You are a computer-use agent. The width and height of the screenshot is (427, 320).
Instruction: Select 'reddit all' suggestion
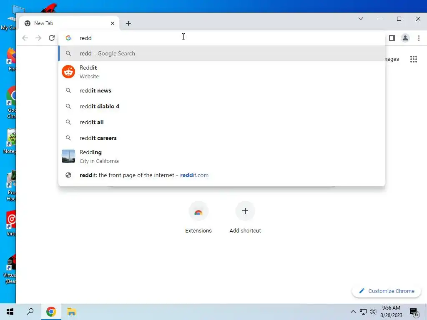222,122
